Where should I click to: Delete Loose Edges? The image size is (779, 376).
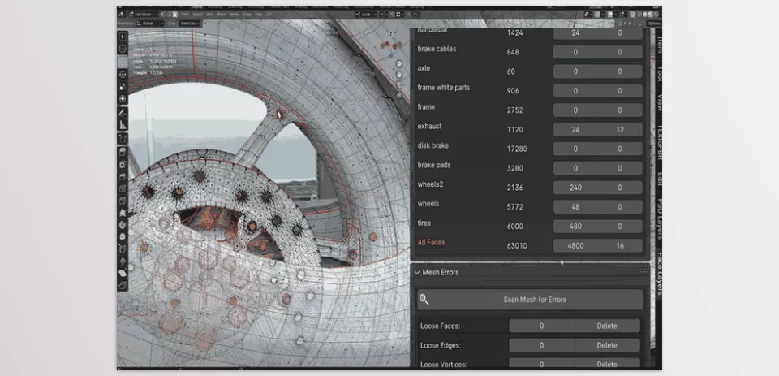[x=607, y=345]
